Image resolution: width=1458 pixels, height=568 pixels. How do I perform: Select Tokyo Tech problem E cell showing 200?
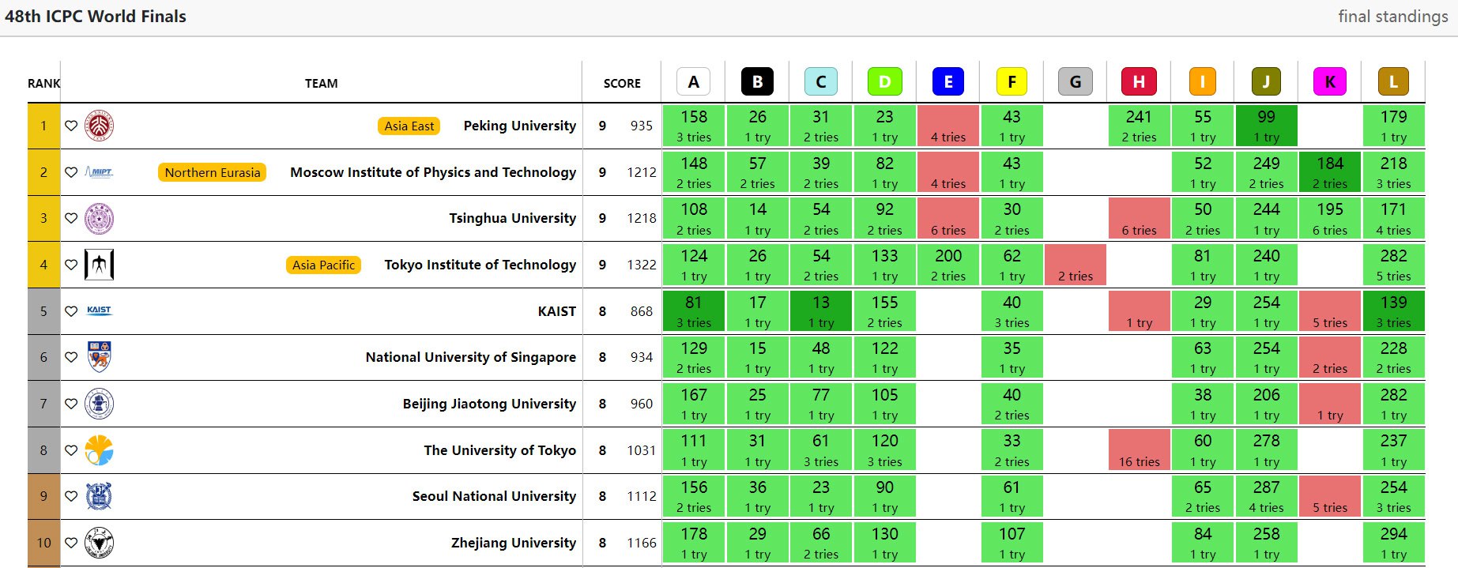pyautogui.click(x=948, y=265)
